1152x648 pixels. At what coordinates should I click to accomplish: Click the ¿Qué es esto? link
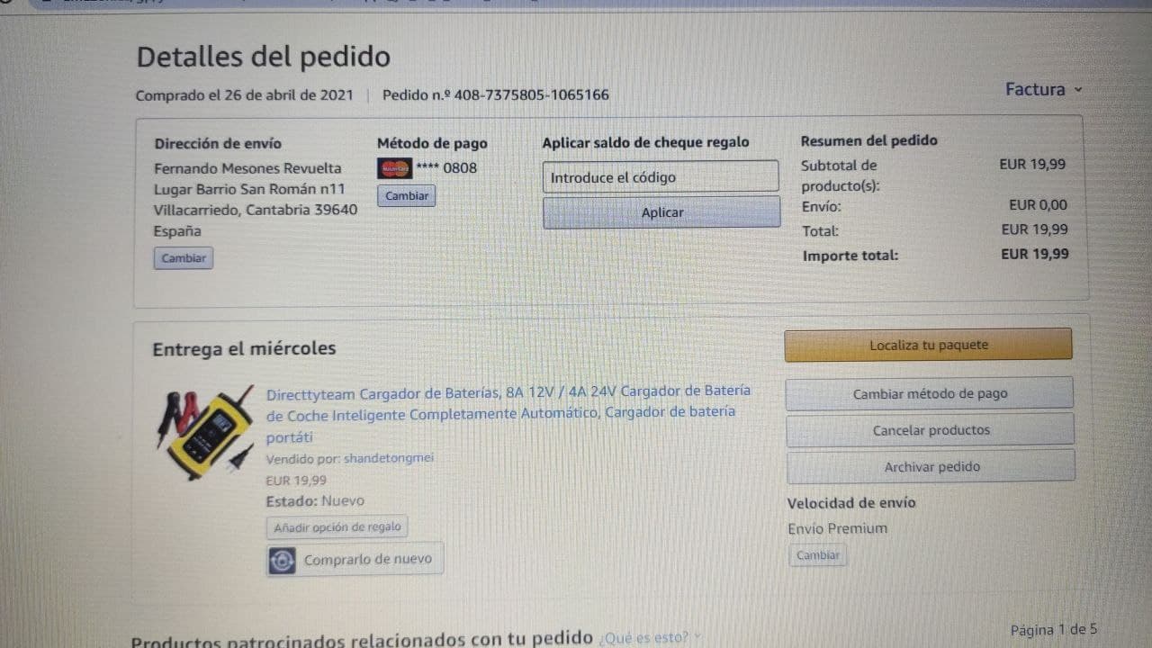point(643,637)
